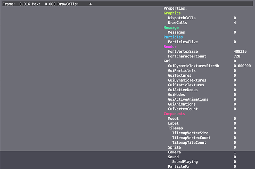Click the Gui category heading
Image resolution: width=255 pixels, height=169 pixels.
[167, 61]
